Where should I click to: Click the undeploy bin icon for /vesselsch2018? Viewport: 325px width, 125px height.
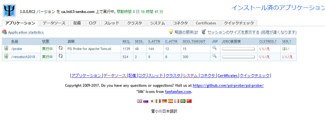pos(6,56)
